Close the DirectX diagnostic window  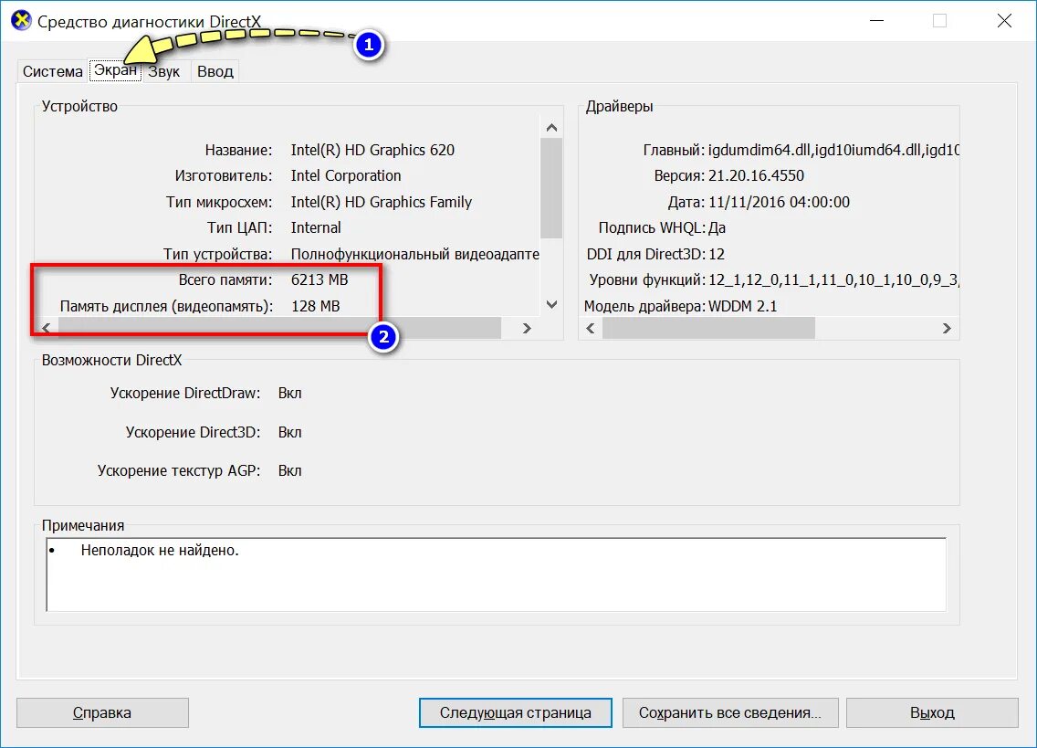click(1004, 20)
